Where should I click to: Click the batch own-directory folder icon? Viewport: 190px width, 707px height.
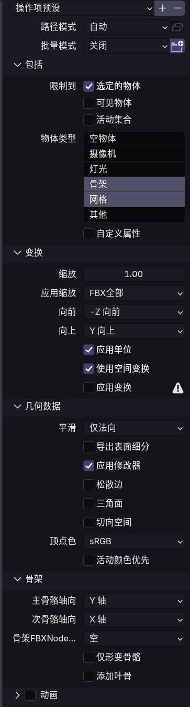[177, 46]
